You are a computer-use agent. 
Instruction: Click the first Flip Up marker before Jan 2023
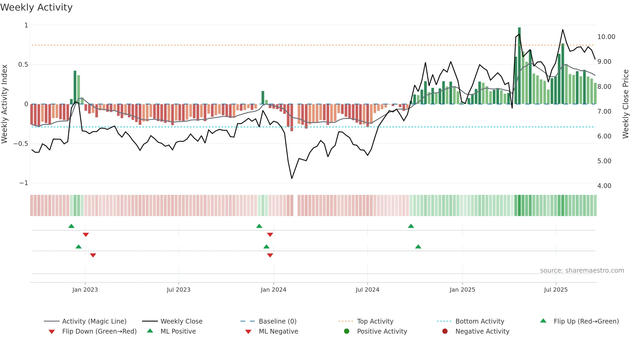[x=71, y=226]
